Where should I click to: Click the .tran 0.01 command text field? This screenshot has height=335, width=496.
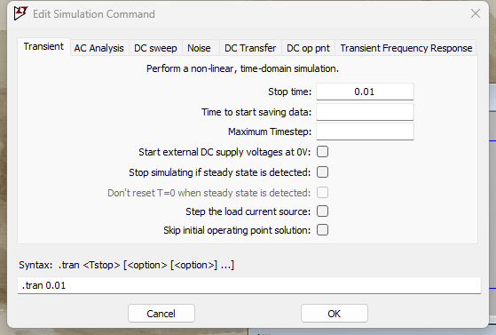pos(249,285)
